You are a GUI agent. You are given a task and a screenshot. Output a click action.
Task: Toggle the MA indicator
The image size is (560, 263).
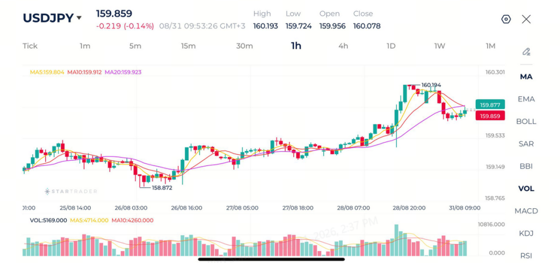526,77
